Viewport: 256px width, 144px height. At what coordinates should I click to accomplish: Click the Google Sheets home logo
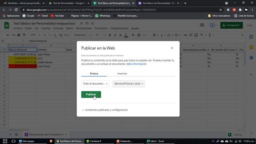click(x=7, y=25)
